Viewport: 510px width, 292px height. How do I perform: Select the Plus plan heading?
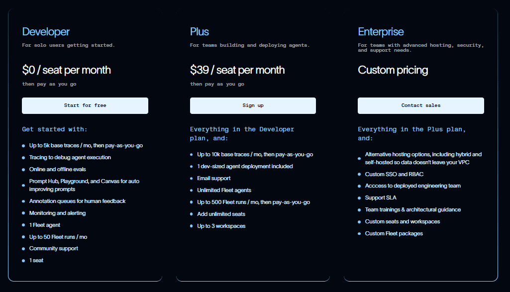point(199,31)
